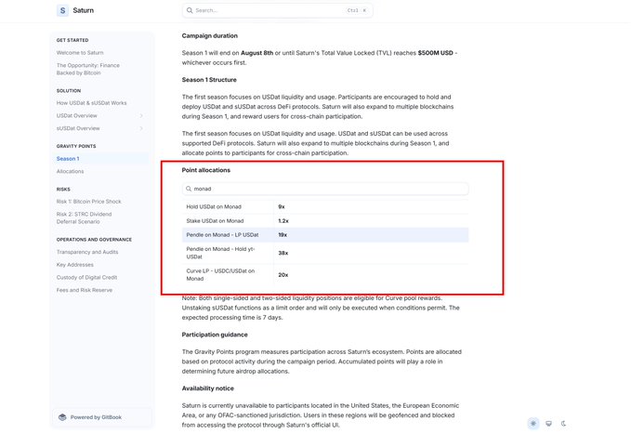The image size is (631, 434).
Task: Click the Campaign duration heading
Action: click(x=210, y=36)
